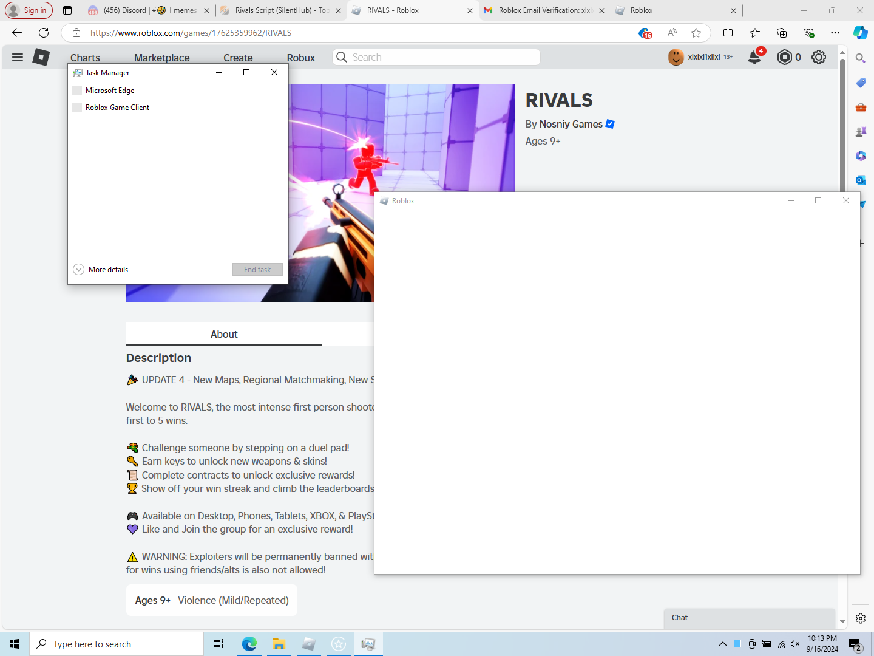Refresh the current page
The image size is (874, 656).
[x=44, y=33]
